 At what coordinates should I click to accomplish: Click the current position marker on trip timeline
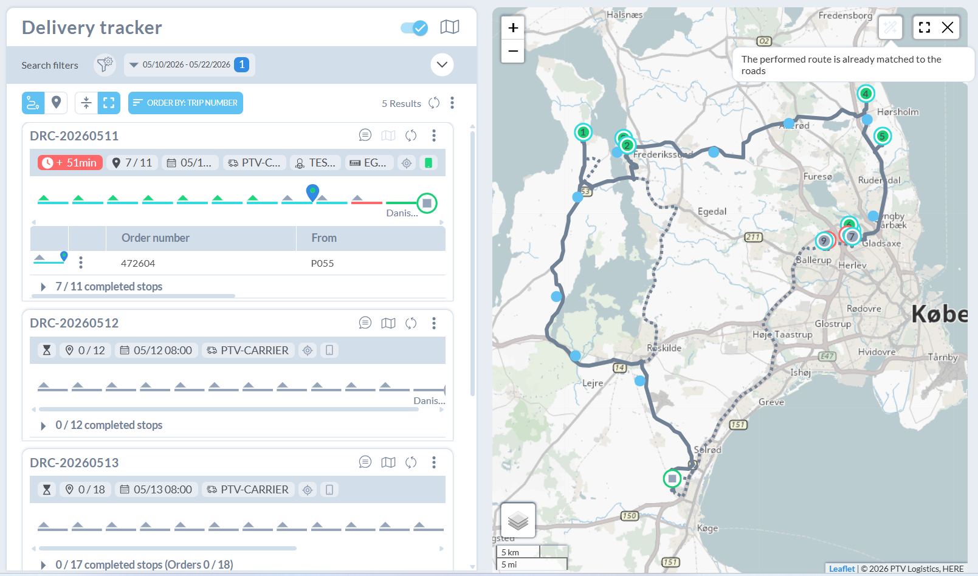[312, 193]
